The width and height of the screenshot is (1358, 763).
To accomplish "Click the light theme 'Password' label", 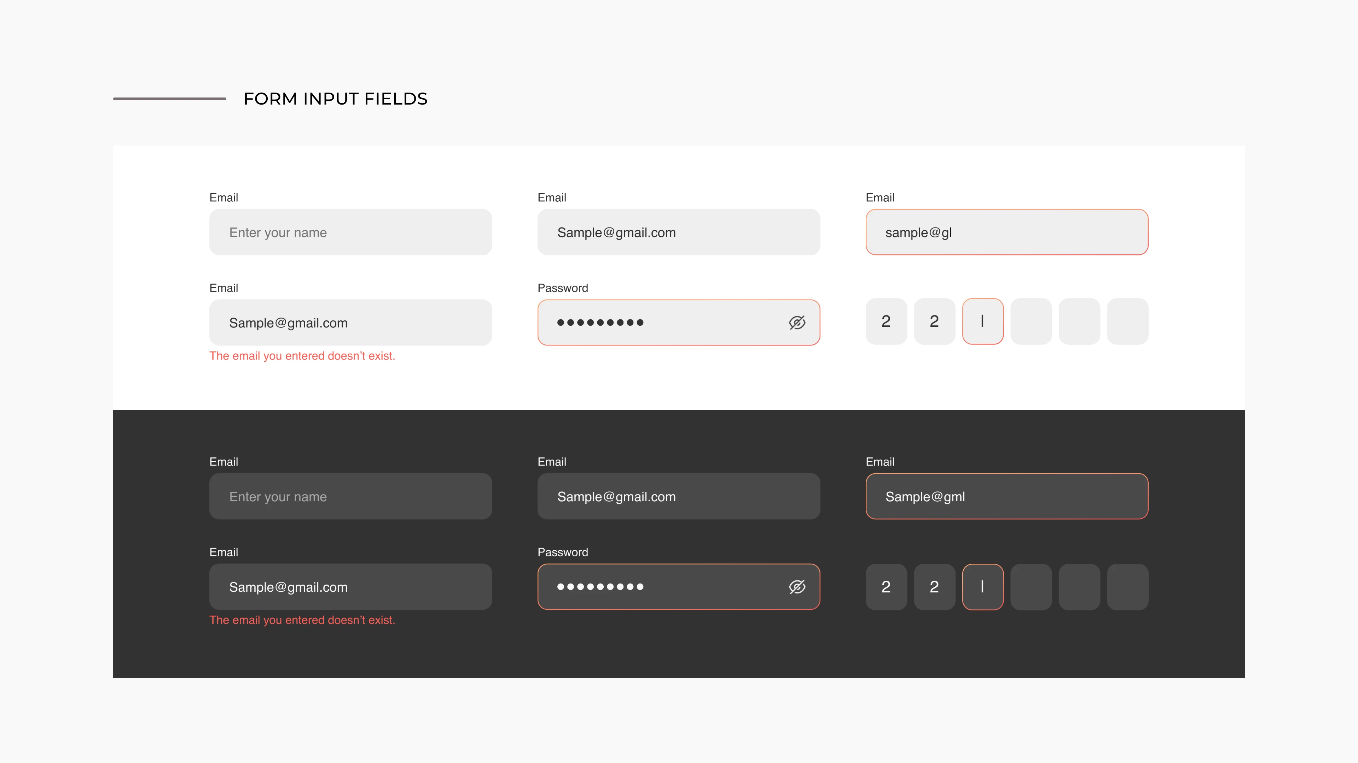I will pos(563,288).
